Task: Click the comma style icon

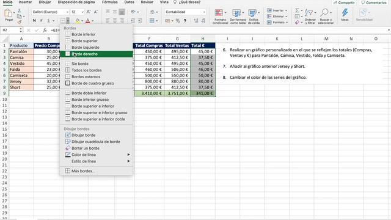Action: click(185, 20)
